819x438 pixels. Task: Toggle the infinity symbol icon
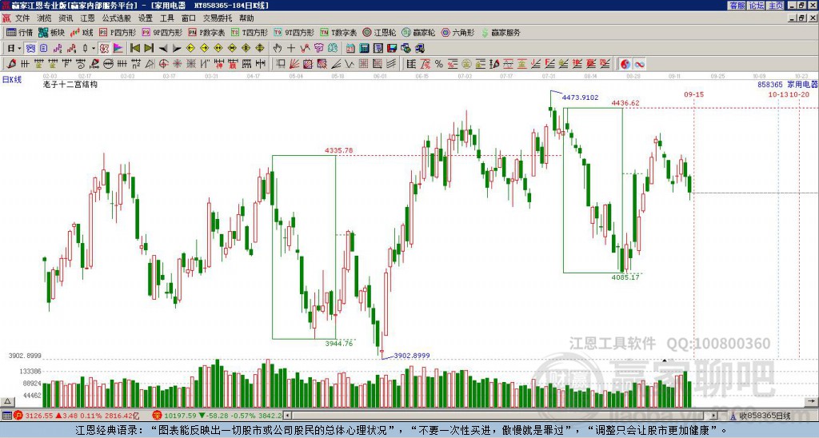[x=639, y=64]
